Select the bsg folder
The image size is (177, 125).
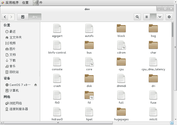coord(153,29)
